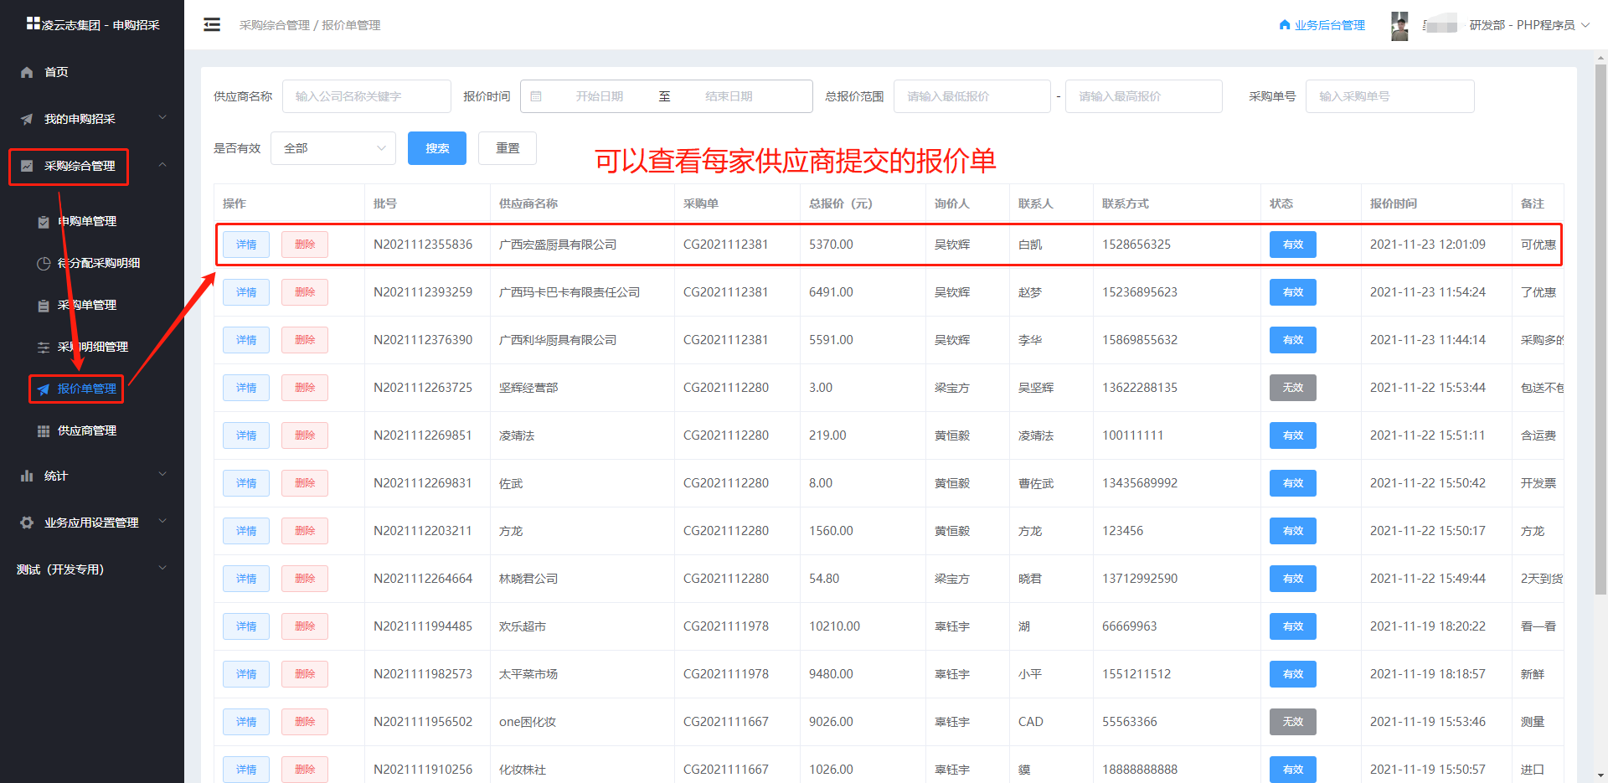Click the home icon next to 首页

click(27, 72)
